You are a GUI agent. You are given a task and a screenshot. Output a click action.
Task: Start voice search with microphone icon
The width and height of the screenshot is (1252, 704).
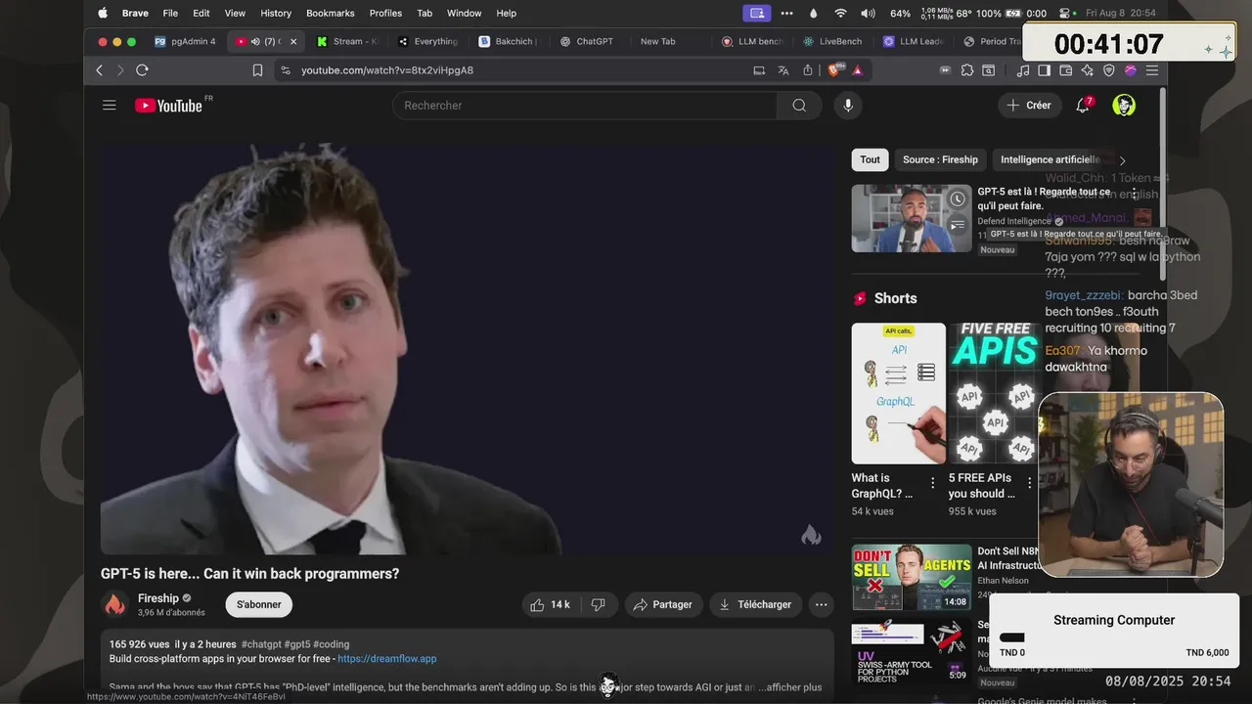tap(848, 106)
